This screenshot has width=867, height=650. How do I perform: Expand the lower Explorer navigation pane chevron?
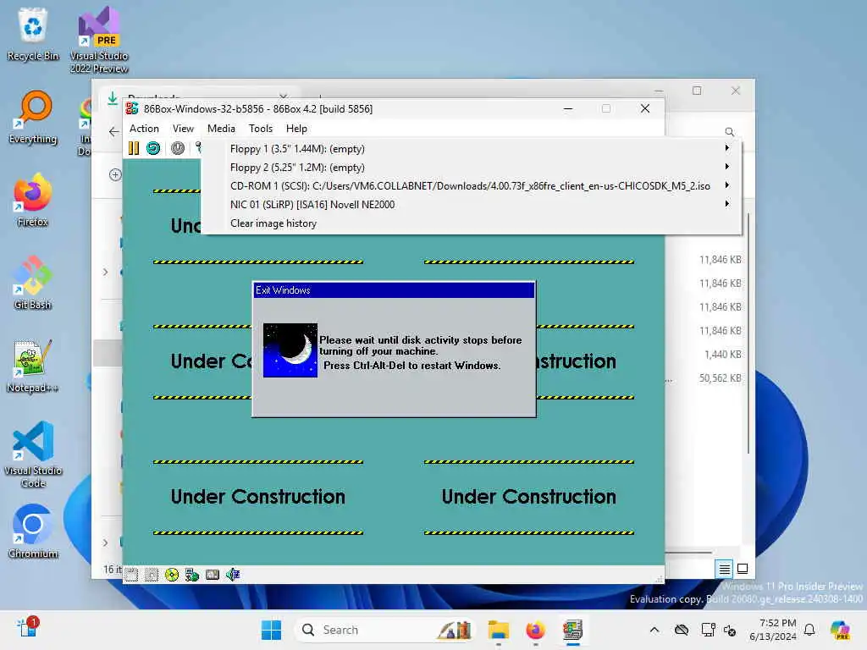click(x=105, y=543)
